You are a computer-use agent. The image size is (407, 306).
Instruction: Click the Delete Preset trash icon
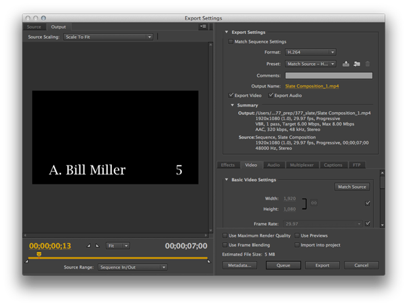click(368, 64)
